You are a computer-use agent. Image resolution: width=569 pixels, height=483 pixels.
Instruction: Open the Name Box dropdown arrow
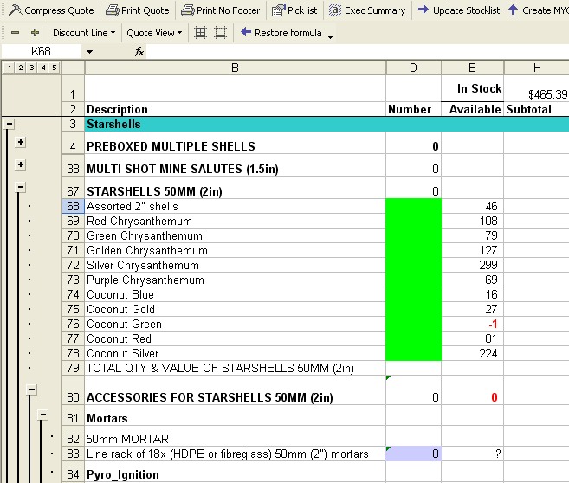click(x=88, y=52)
